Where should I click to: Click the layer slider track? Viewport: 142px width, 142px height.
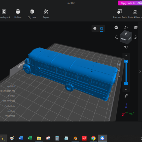coord(126,72)
